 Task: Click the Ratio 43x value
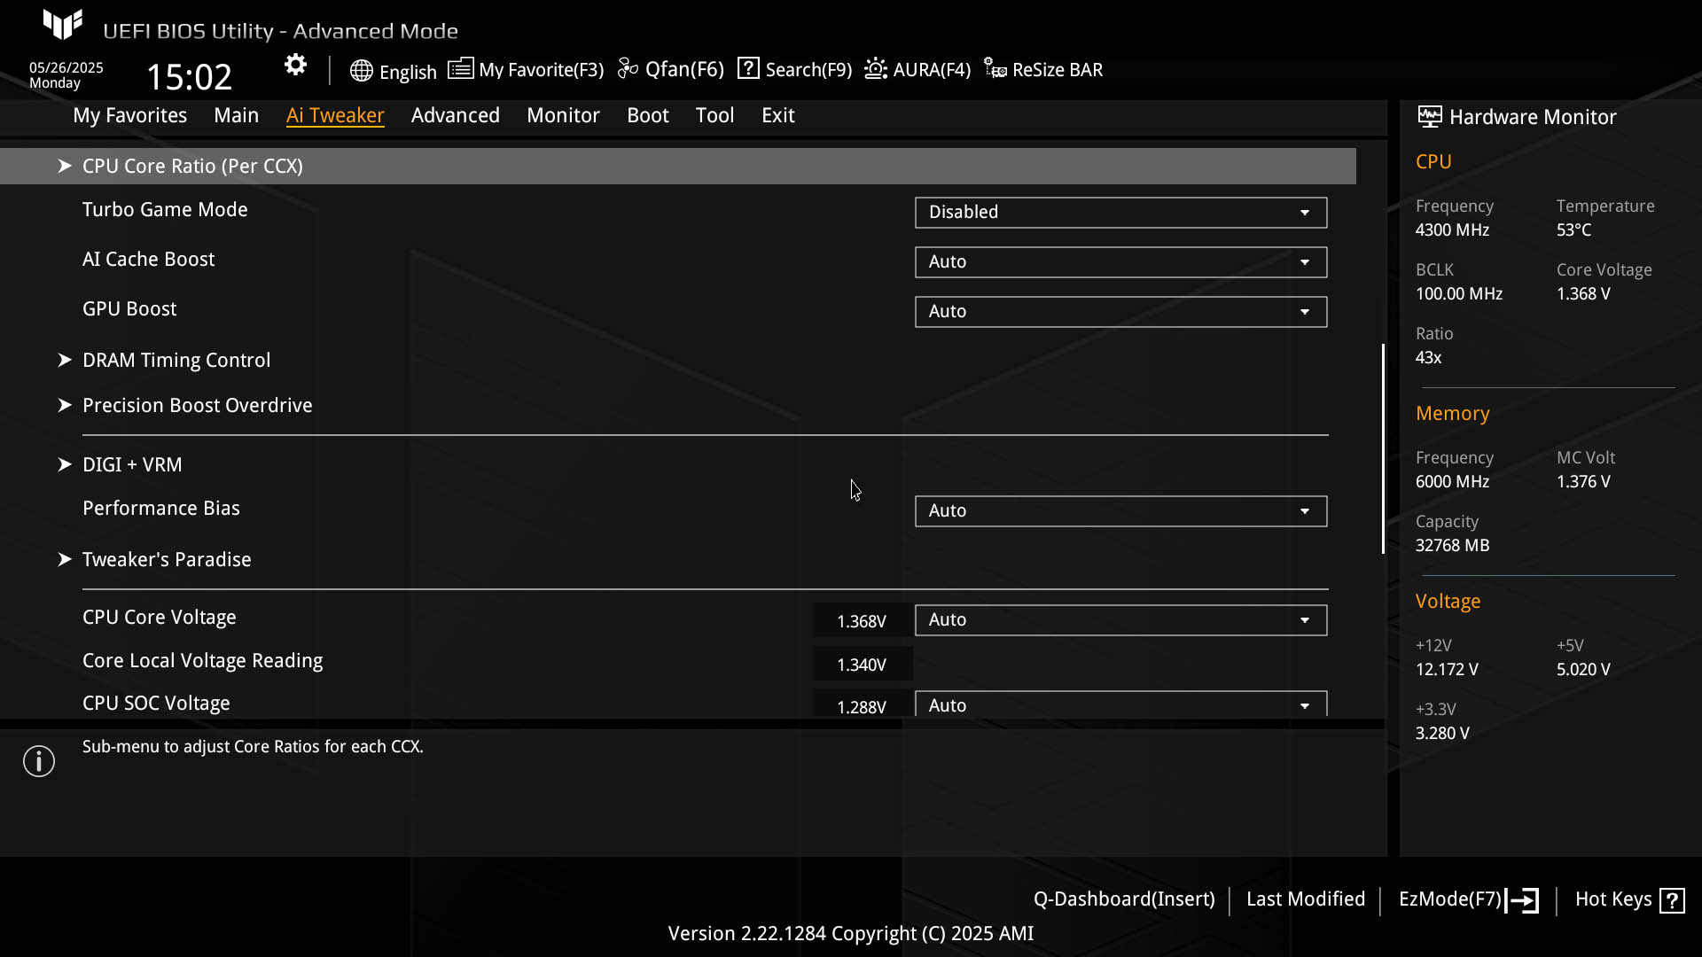click(x=1428, y=358)
